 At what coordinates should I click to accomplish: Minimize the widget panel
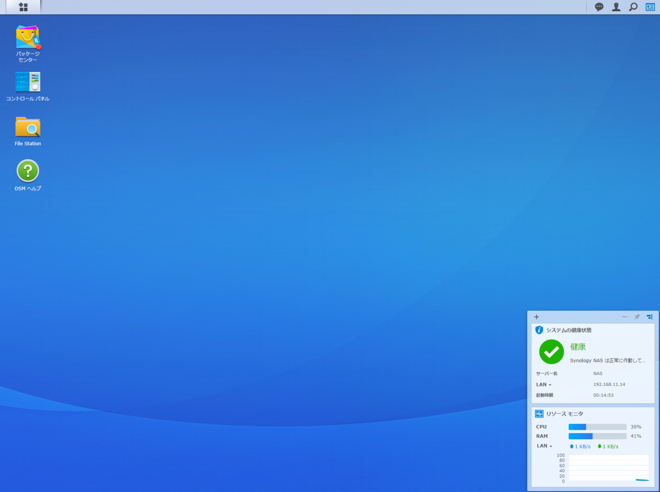click(x=625, y=317)
